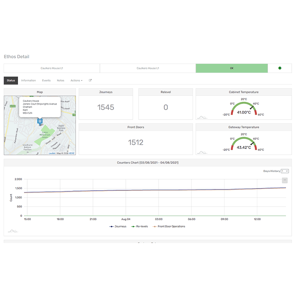
Task: Select the Notes tab
Action: pos(60,80)
